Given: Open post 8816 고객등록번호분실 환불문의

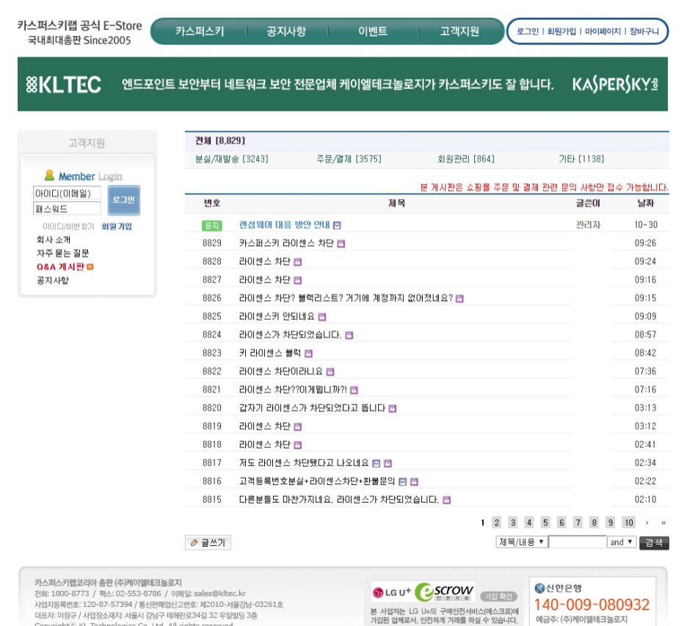Looking at the screenshot, I should coord(317,481).
